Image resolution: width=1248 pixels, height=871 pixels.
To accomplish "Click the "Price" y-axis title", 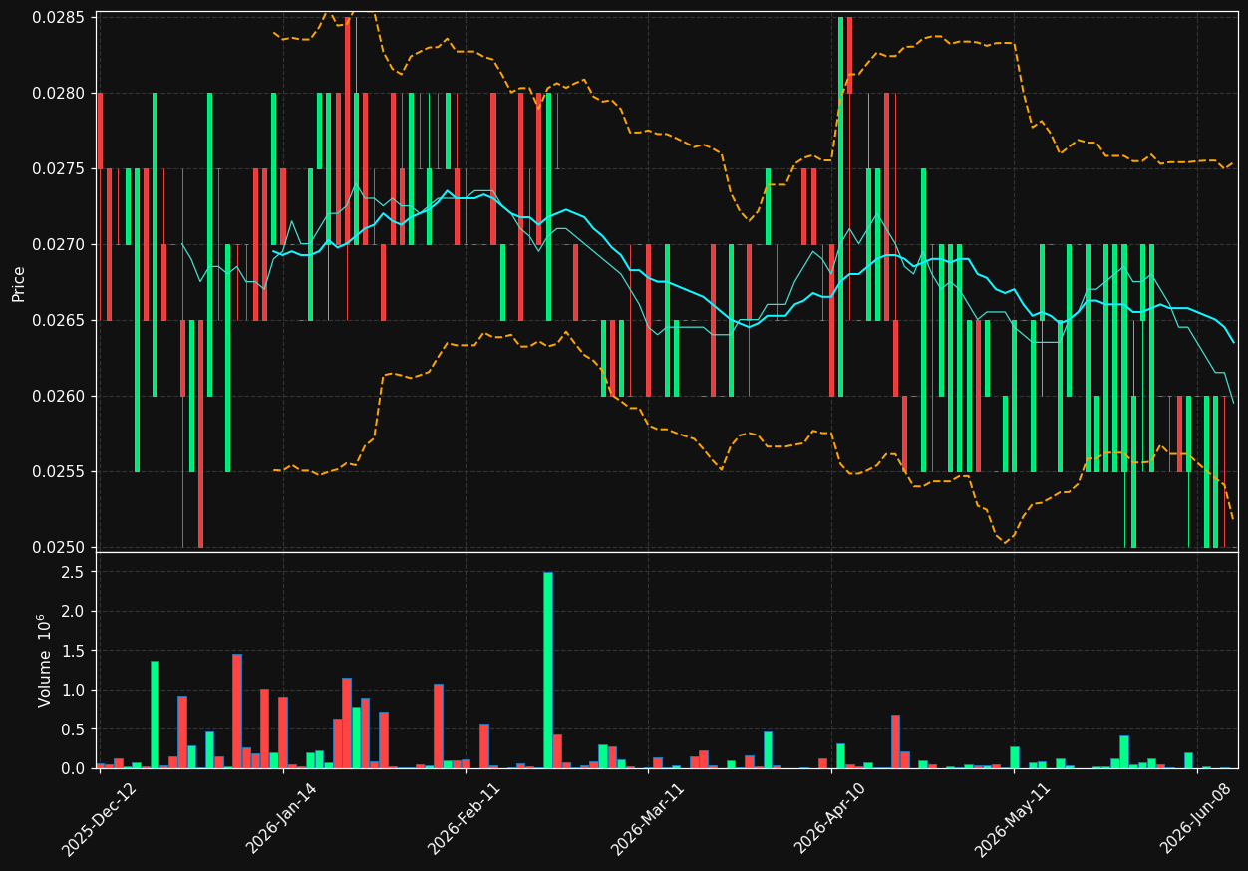I will tap(19, 283).
